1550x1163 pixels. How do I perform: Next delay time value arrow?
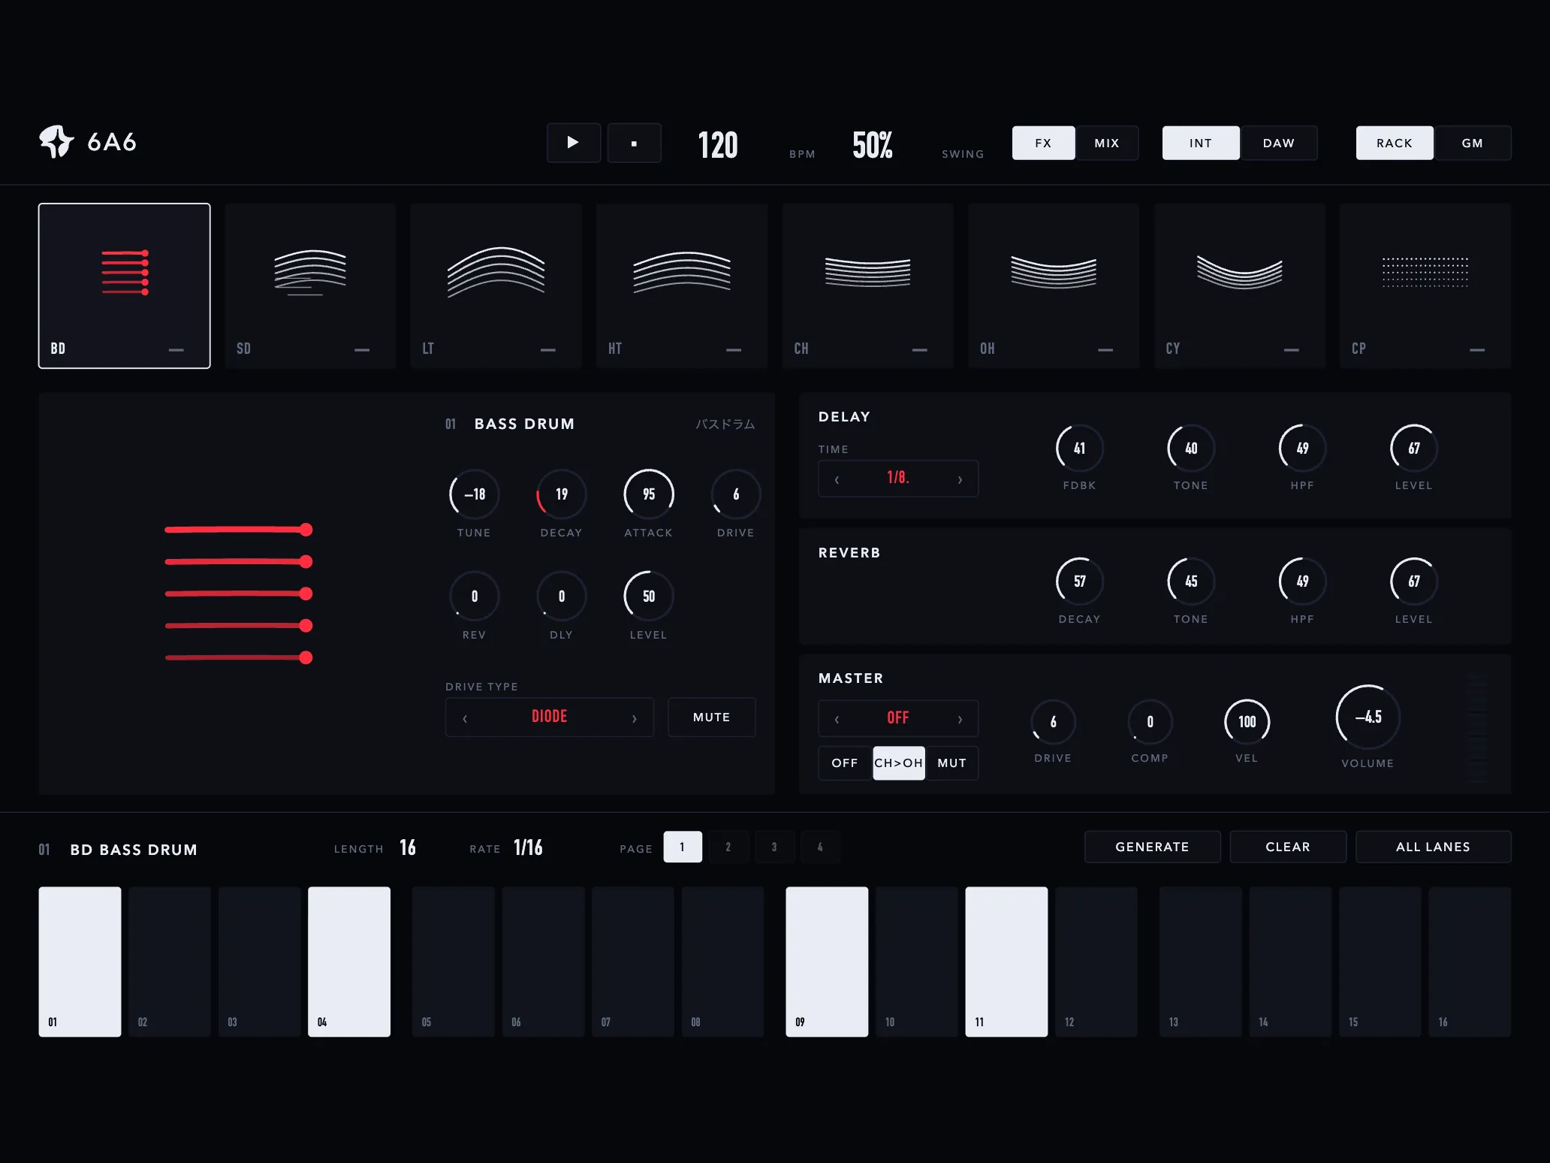(x=960, y=479)
